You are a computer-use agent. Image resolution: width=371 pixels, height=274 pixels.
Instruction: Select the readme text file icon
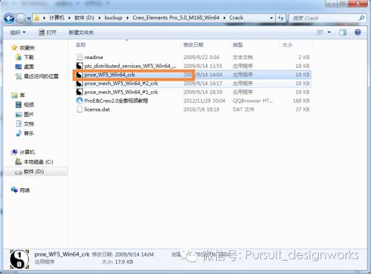tap(80, 57)
